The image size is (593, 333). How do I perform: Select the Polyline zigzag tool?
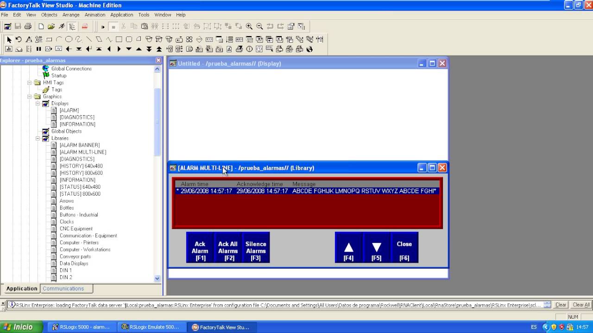pyautogui.click(x=109, y=39)
